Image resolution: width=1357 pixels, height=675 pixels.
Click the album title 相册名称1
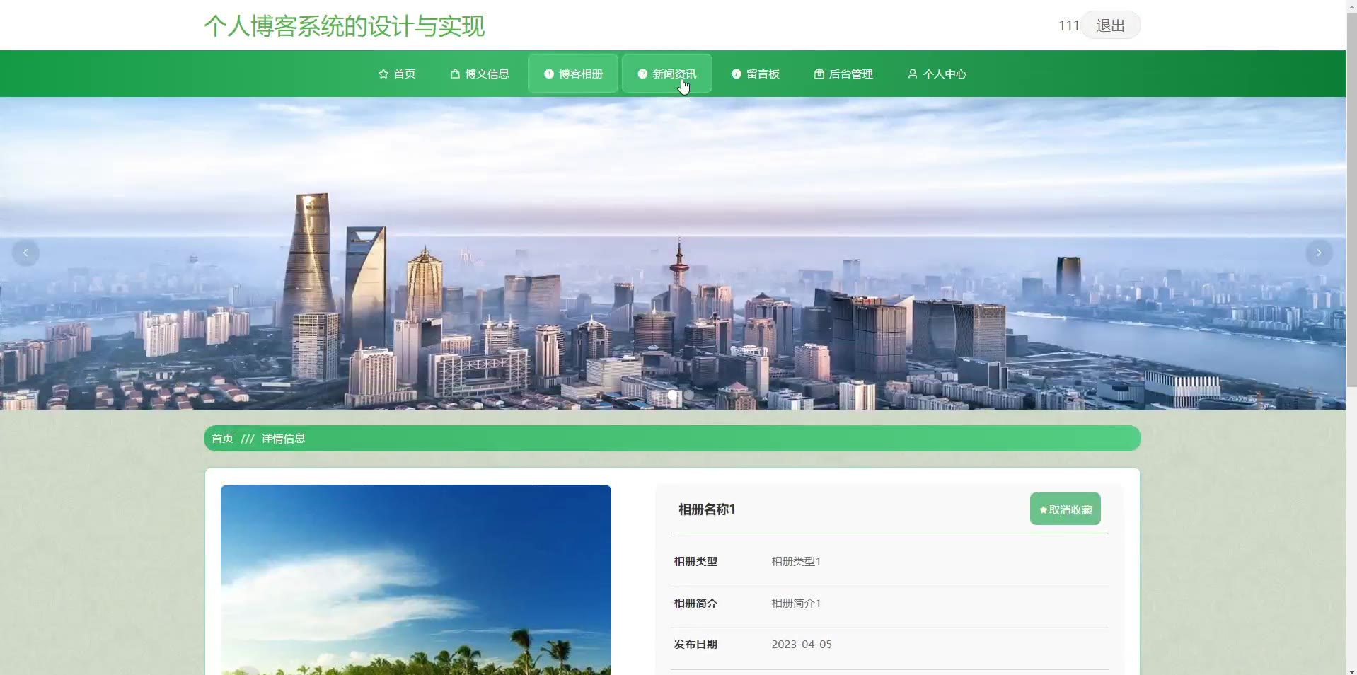tap(707, 509)
